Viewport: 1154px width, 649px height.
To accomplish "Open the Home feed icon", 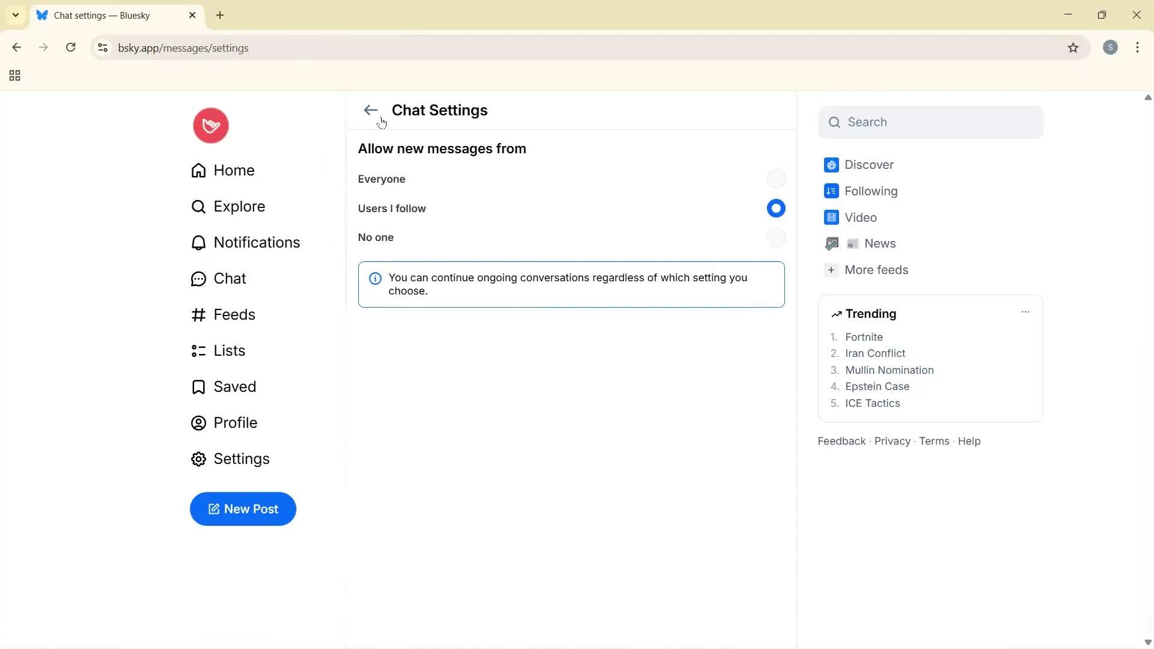I will (x=198, y=170).
